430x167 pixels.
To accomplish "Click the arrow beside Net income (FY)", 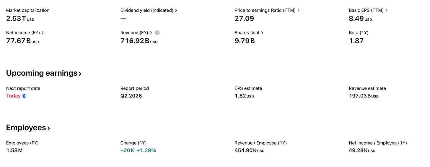I will (x=43, y=33).
